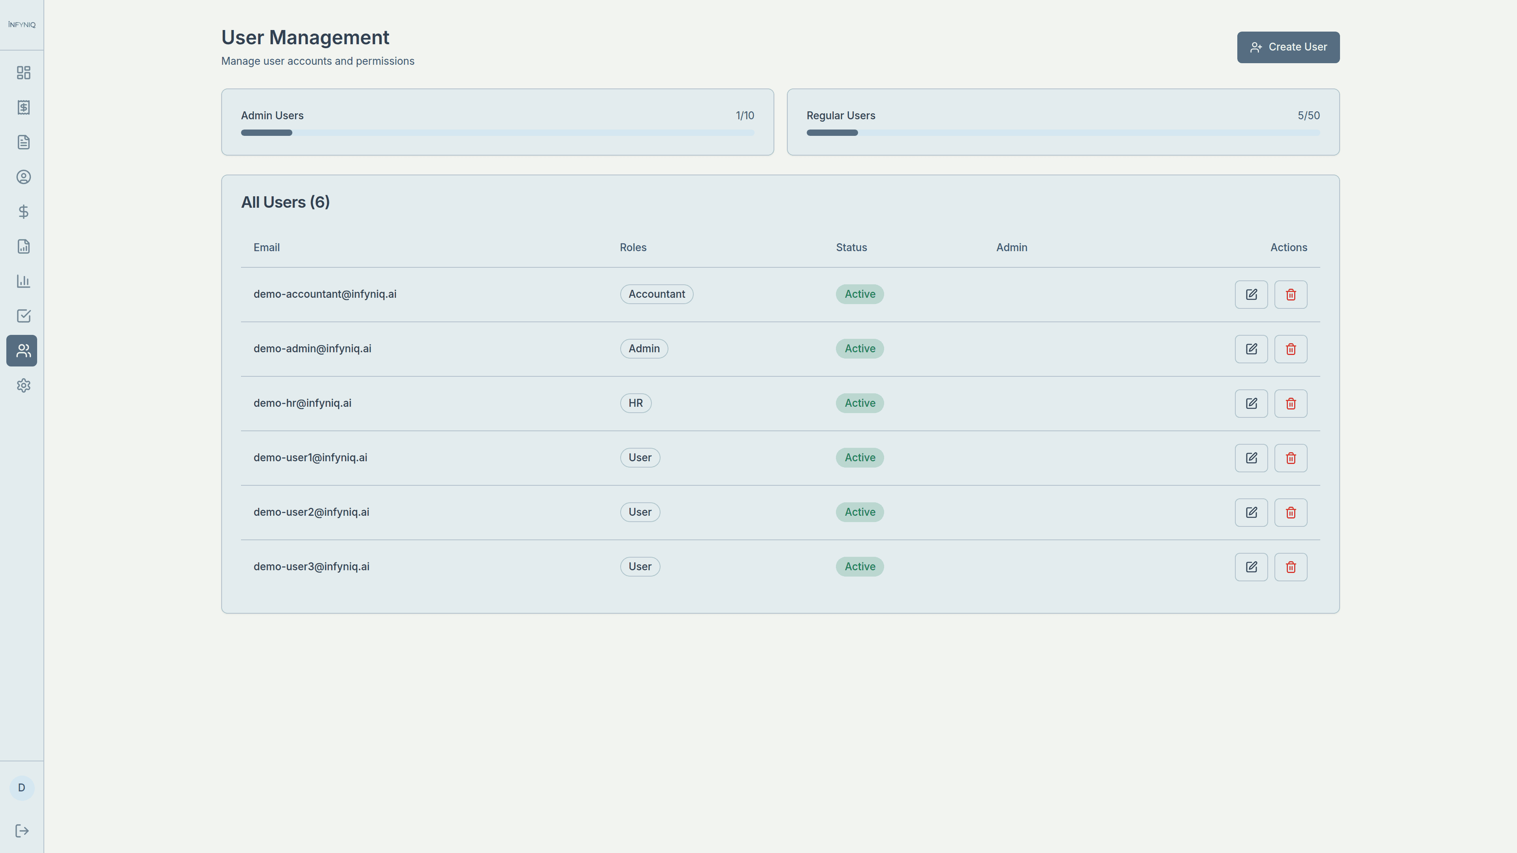Open the receipt/invoices icon in sidebar
Screen dimensions: 1517x853
click(x=23, y=107)
